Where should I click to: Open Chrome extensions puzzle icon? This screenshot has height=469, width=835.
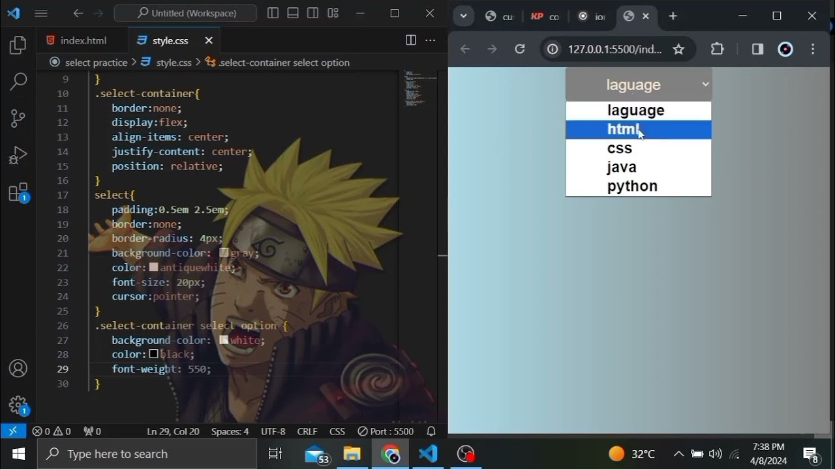coord(717,49)
